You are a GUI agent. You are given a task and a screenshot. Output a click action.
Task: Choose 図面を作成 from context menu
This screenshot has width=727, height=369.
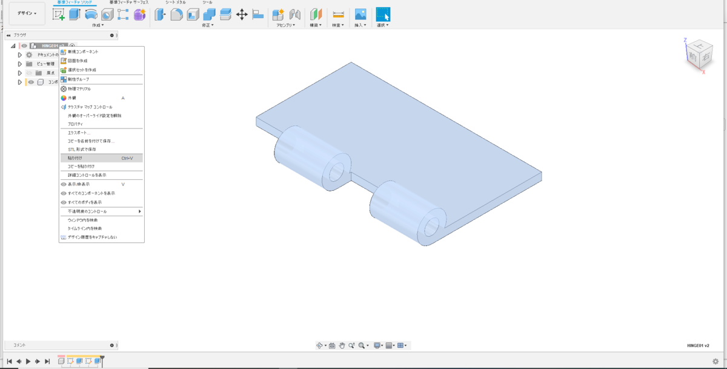(x=102, y=61)
